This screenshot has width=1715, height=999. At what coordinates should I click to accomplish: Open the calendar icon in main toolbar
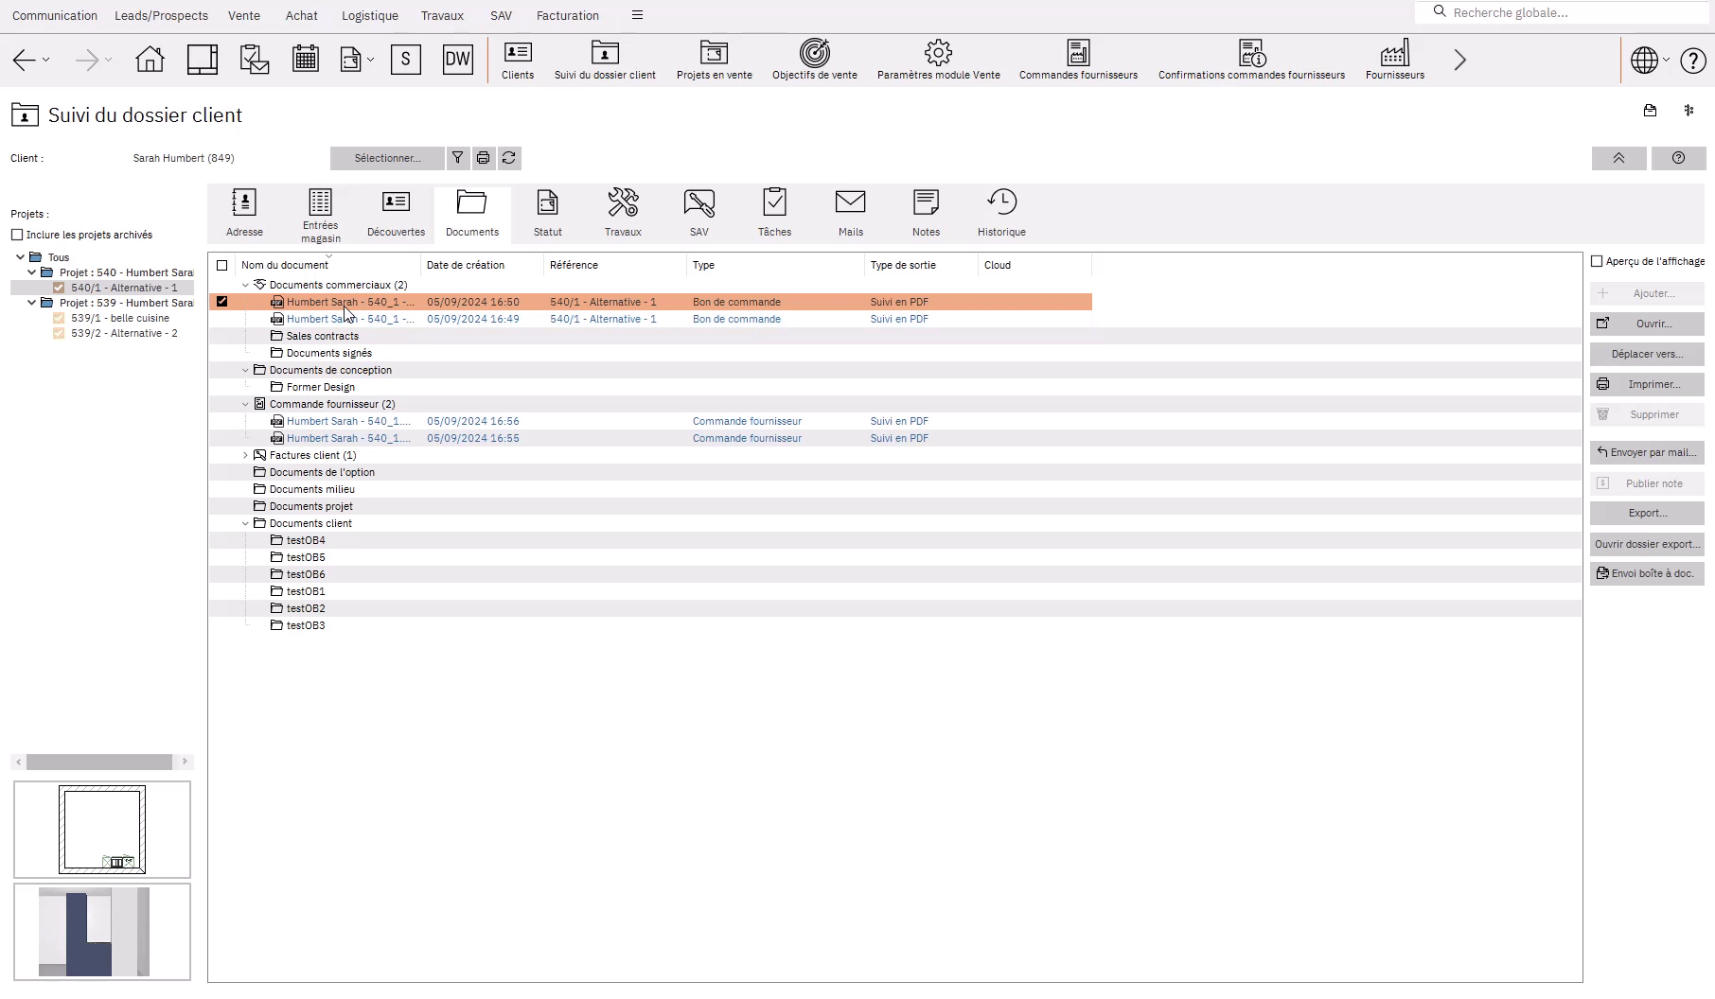tap(306, 60)
